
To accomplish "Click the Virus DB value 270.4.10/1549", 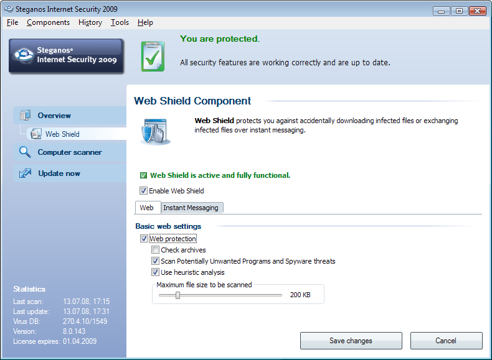I will [x=85, y=321].
